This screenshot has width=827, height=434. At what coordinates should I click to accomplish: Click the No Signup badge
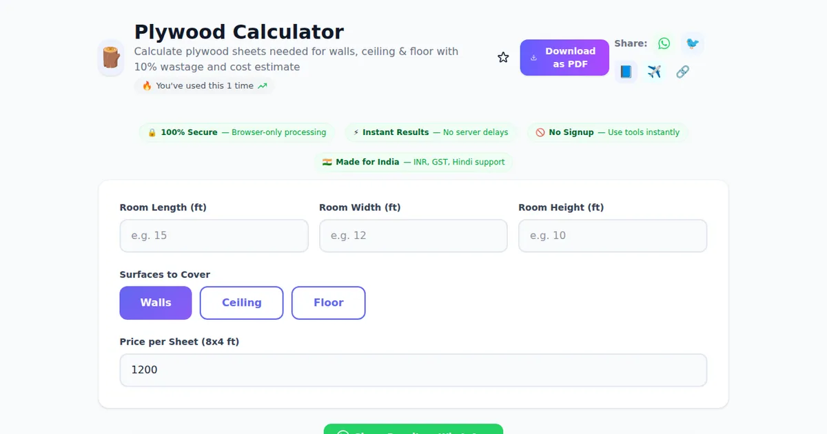[608, 132]
